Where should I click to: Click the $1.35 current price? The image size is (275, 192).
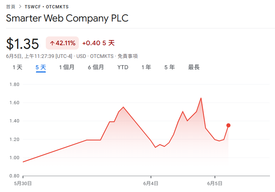click(x=23, y=44)
